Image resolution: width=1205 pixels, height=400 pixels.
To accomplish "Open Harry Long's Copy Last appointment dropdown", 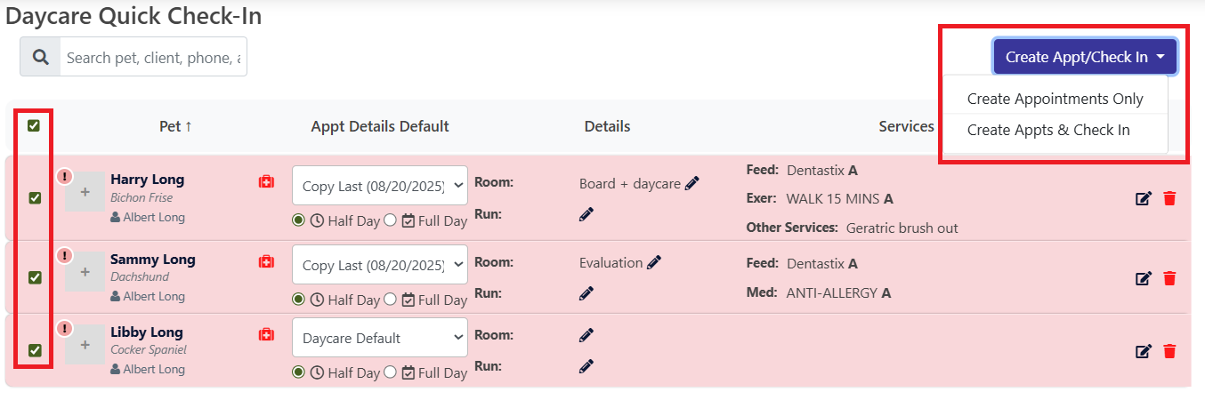I will point(379,187).
